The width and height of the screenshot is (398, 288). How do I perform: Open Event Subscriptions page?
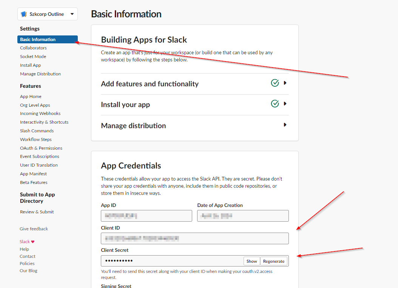click(x=40, y=156)
